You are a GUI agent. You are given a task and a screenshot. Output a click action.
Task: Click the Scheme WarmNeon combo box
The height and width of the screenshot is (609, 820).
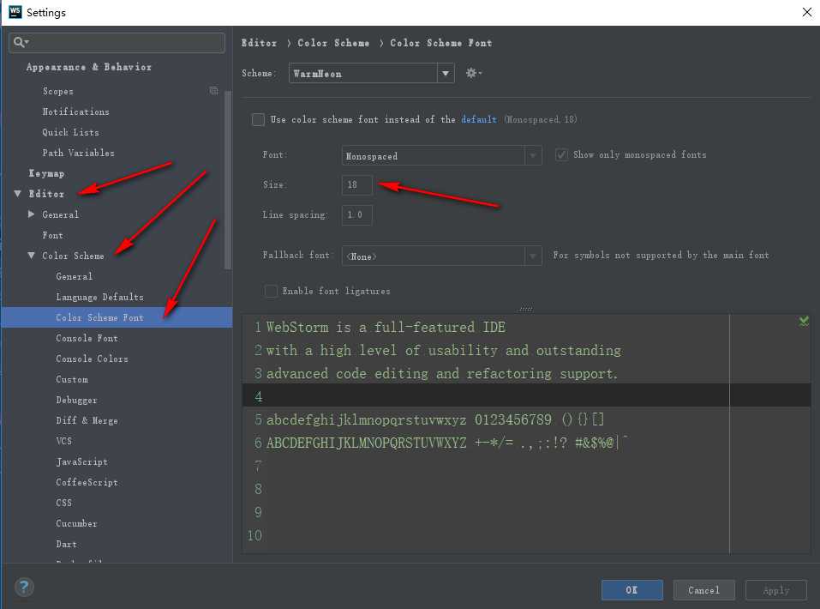tap(371, 73)
